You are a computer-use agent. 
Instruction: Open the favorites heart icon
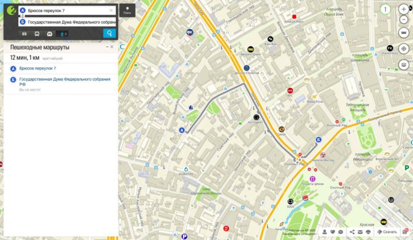pos(333,231)
